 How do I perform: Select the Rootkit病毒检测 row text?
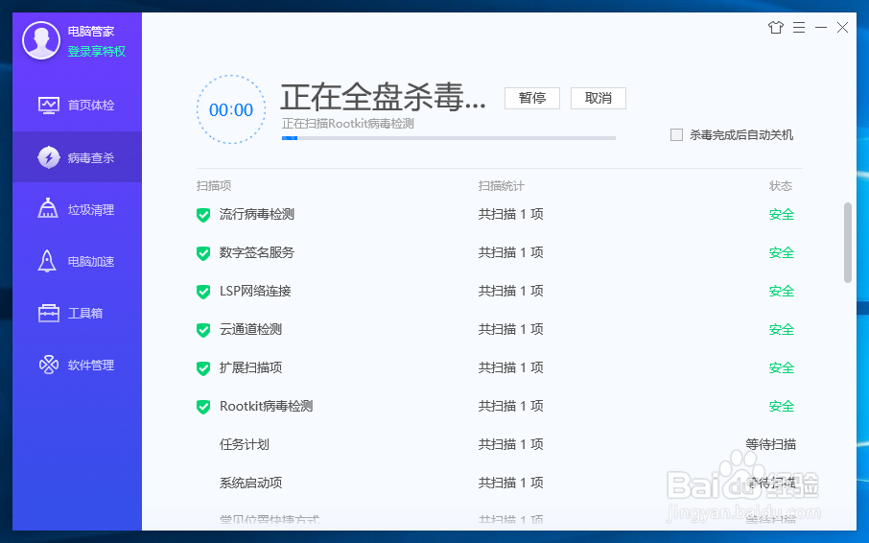click(266, 406)
